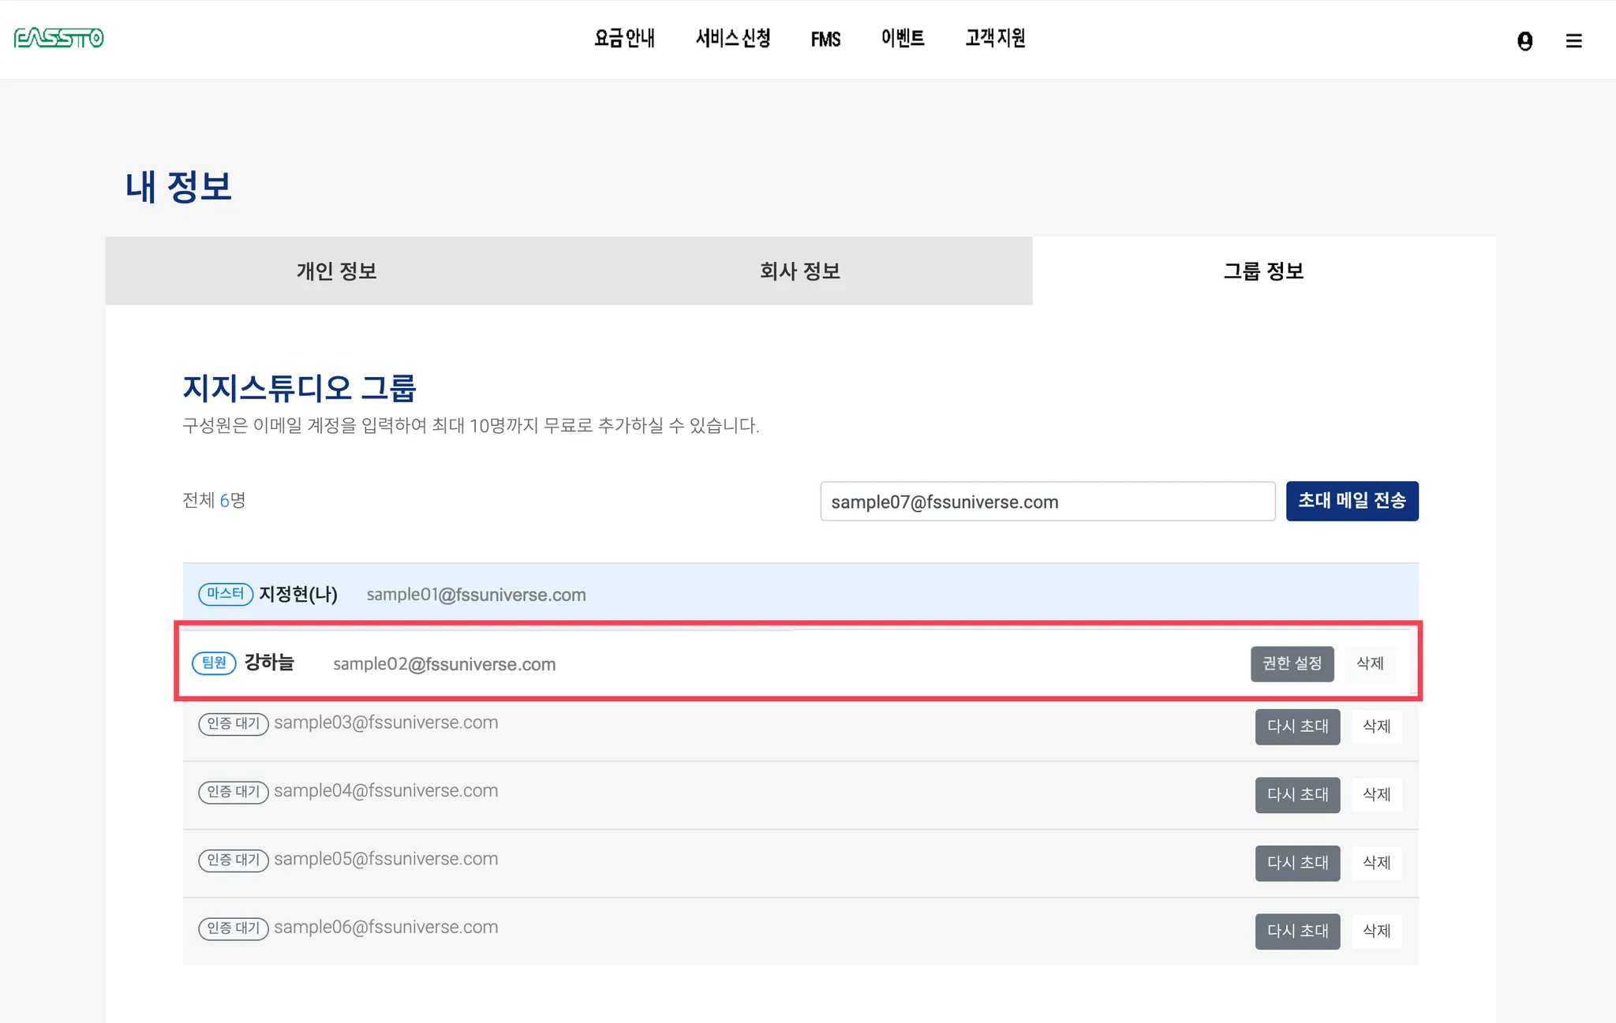The image size is (1616, 1023).
Task: Delete team member 강하늘
Action: [x=1370, y=663]
